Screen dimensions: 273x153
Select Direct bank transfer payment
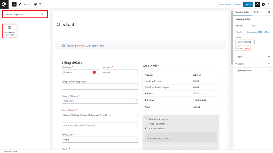point(146,119)
